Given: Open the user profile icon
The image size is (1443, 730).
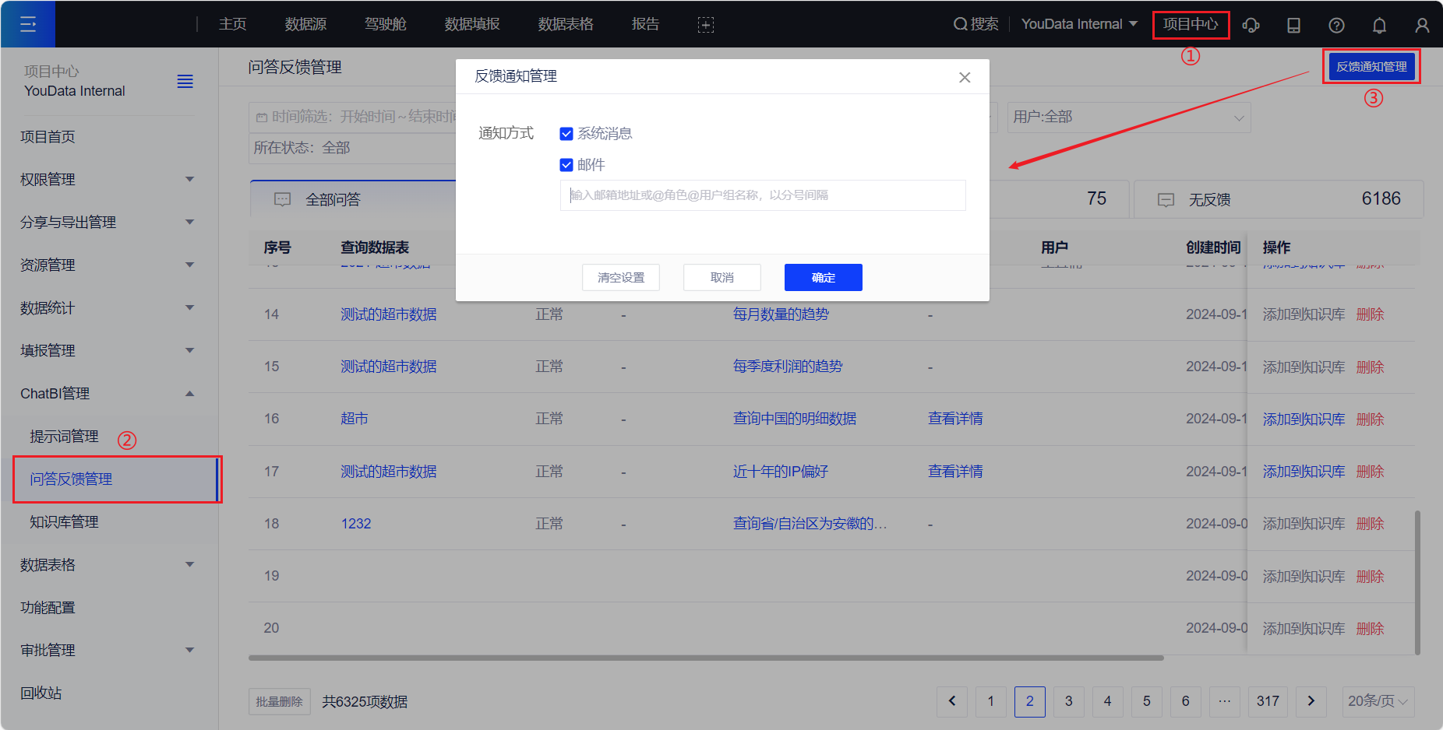Looking at the screenshot, I should [x=1422, y=25].
